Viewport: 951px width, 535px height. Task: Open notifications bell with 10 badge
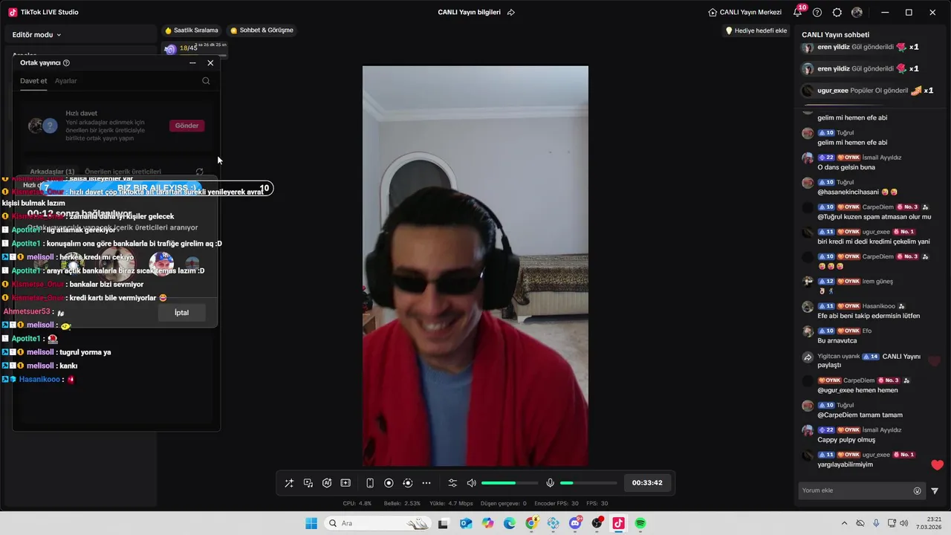click(798, 13)
